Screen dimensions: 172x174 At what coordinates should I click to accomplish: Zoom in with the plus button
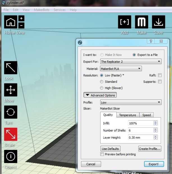(x=21, y=18)
